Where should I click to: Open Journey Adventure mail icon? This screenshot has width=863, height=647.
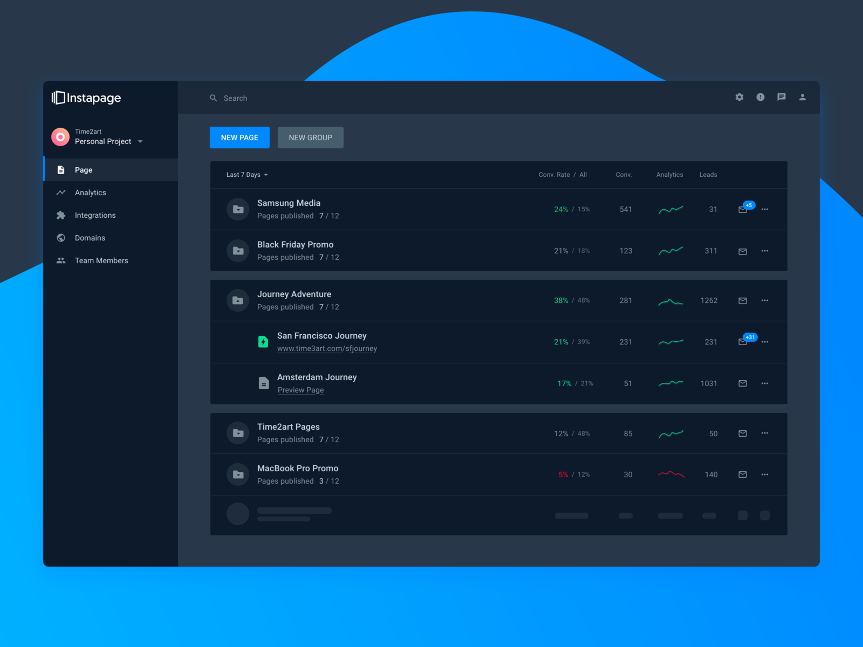coord(743,301)
